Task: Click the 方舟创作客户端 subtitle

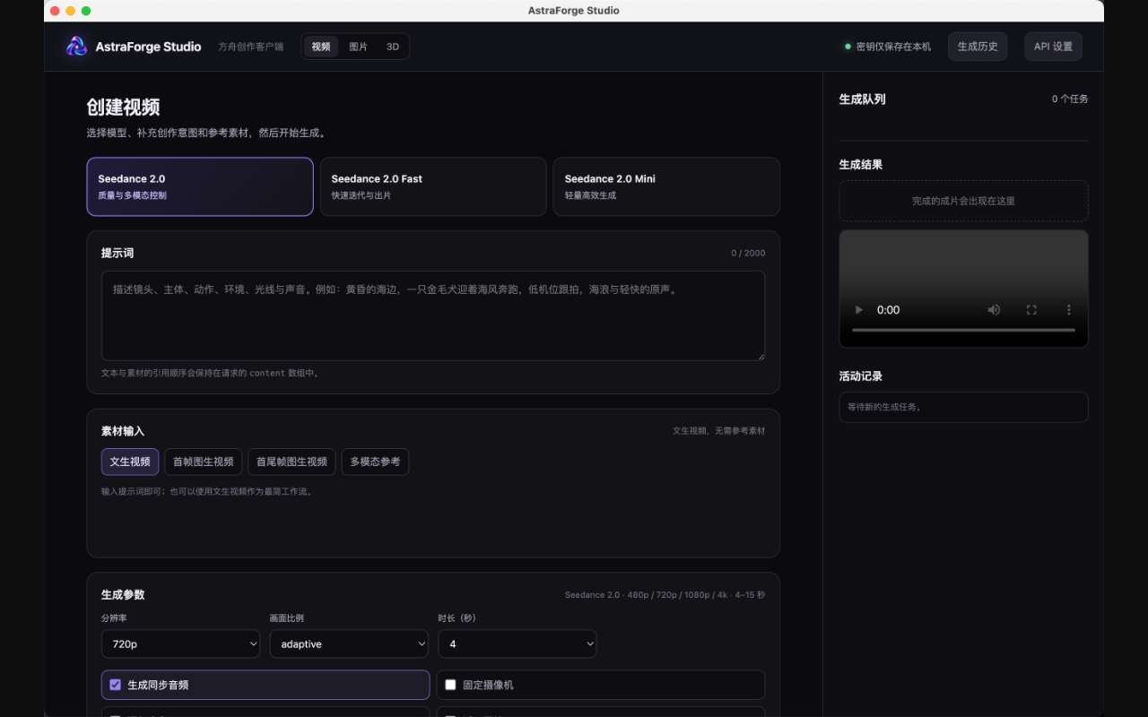Action: point(250,47)
